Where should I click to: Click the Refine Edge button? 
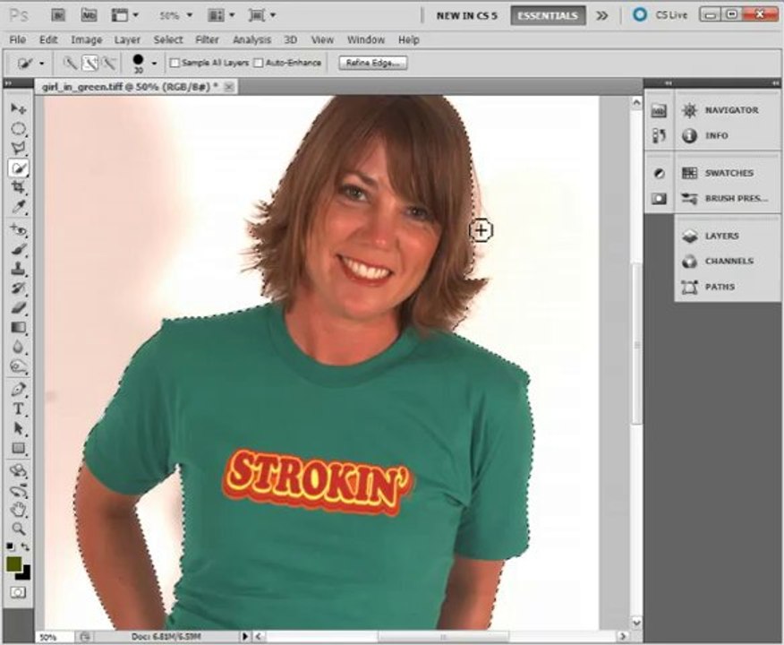(373, 63)
